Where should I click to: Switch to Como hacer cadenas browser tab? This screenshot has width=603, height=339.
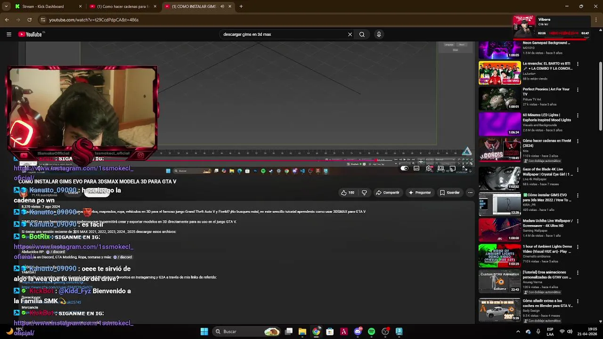point(123,7)
